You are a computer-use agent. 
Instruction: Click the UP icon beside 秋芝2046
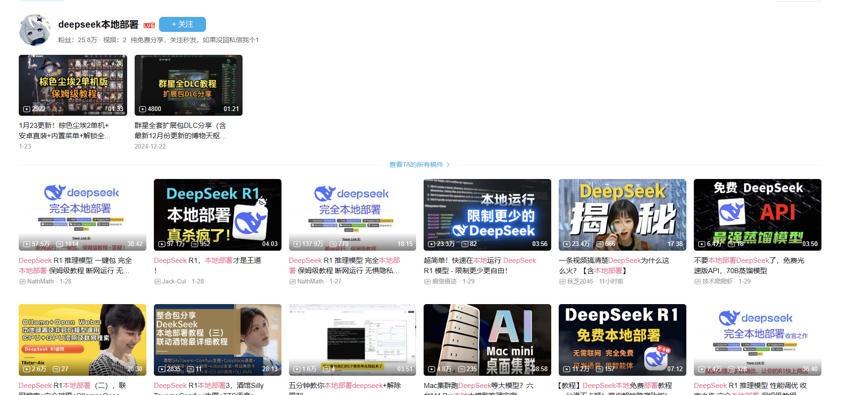pos(562,282)
